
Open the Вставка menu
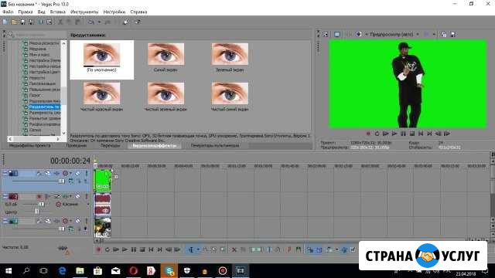tap(58, 12)
